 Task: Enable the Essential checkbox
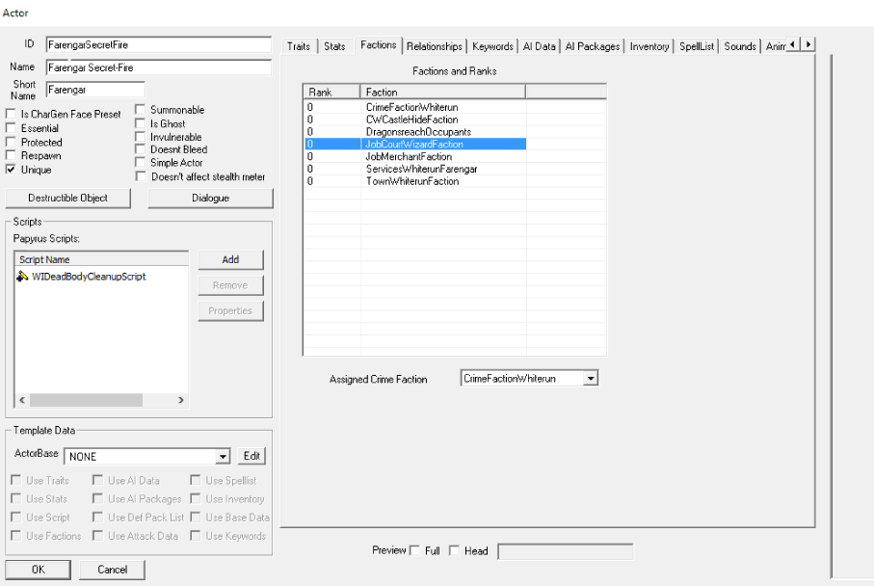coord(11,127)
